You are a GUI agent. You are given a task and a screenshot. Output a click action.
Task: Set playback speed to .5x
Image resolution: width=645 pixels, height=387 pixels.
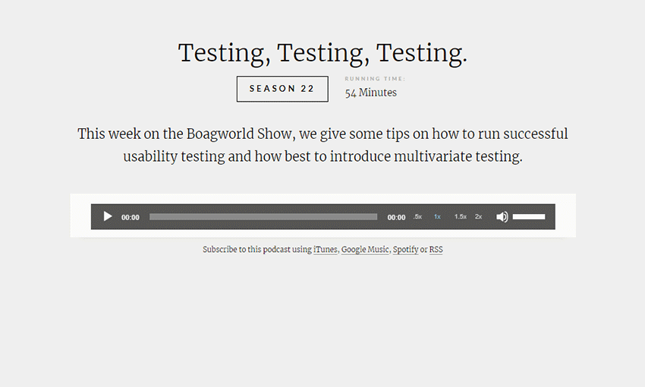click(417, 216)
